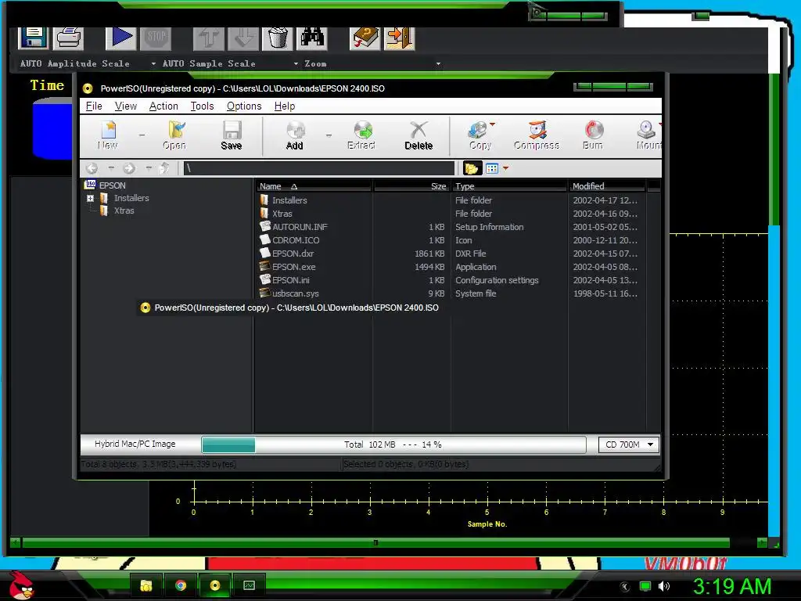Screen dimensions: 801x601
Task: Open the Chrome taskbar icon
Action: [181, 585]
